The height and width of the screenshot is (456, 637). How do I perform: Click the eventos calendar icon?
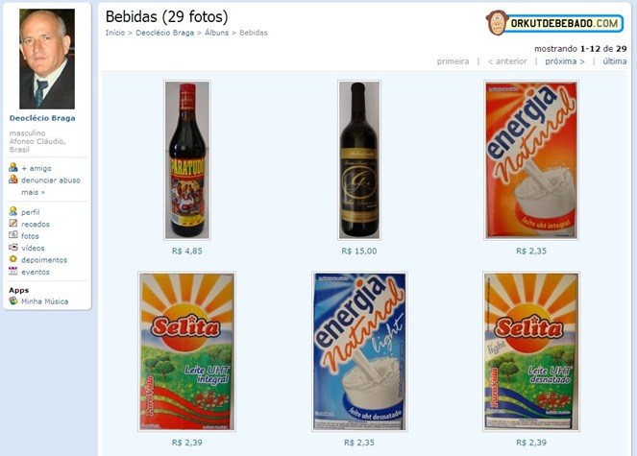click(x=13, y=272)
